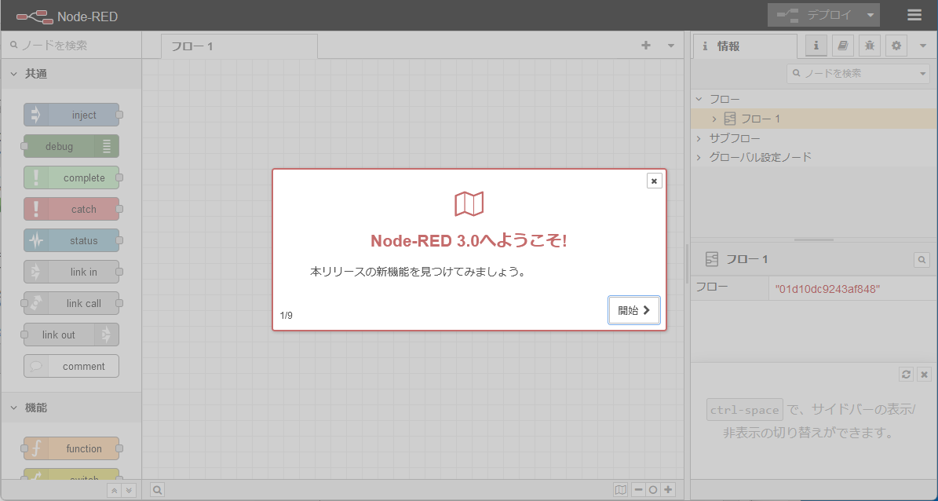
Task: Select the link in node
Action: tap(71, 272)
